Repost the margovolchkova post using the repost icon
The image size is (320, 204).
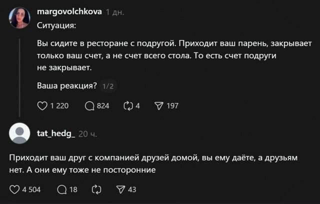[x=126, y=105]
